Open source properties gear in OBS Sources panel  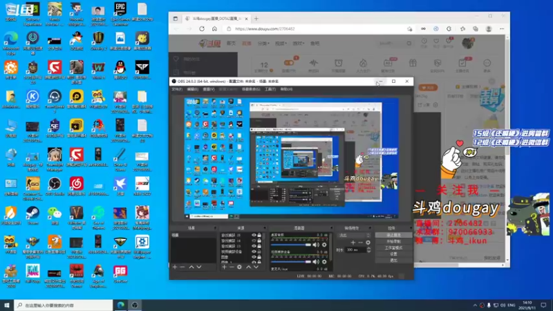point(239,267)
